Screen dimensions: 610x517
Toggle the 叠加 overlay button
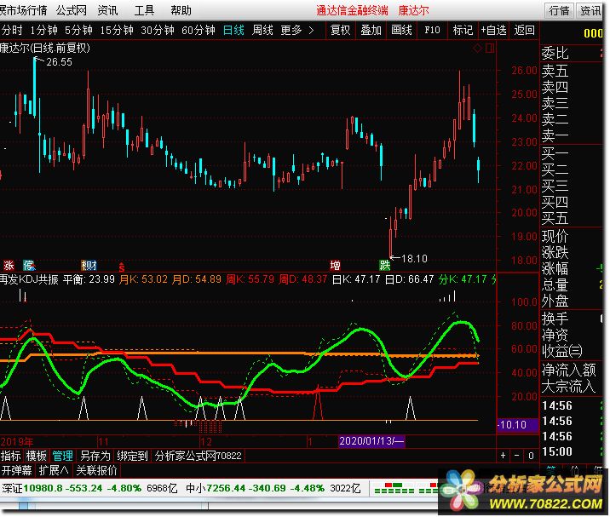click(x=371, y=30)
